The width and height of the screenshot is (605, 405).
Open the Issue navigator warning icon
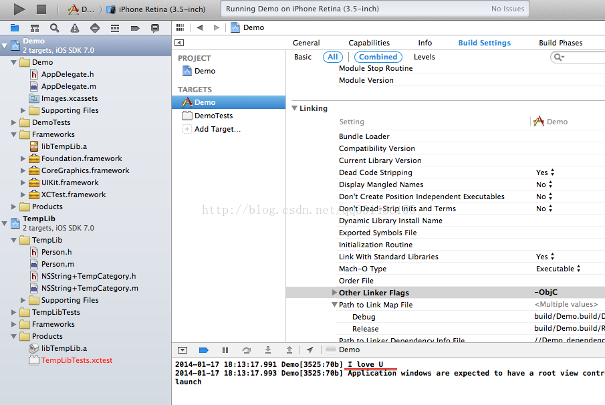pos(75,28)
